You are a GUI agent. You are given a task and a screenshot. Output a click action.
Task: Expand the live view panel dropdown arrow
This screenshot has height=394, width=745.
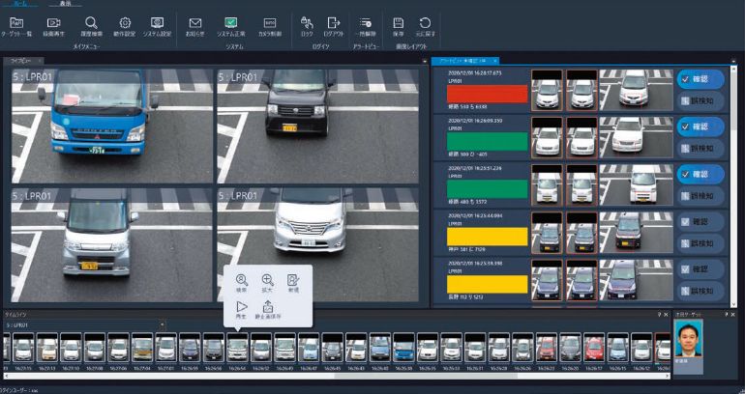[425, 61]
